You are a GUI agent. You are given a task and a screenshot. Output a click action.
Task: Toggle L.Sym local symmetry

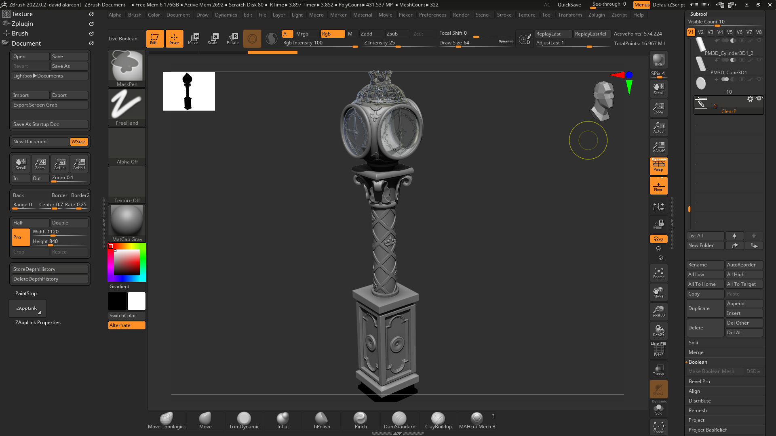tap(658, 206)
